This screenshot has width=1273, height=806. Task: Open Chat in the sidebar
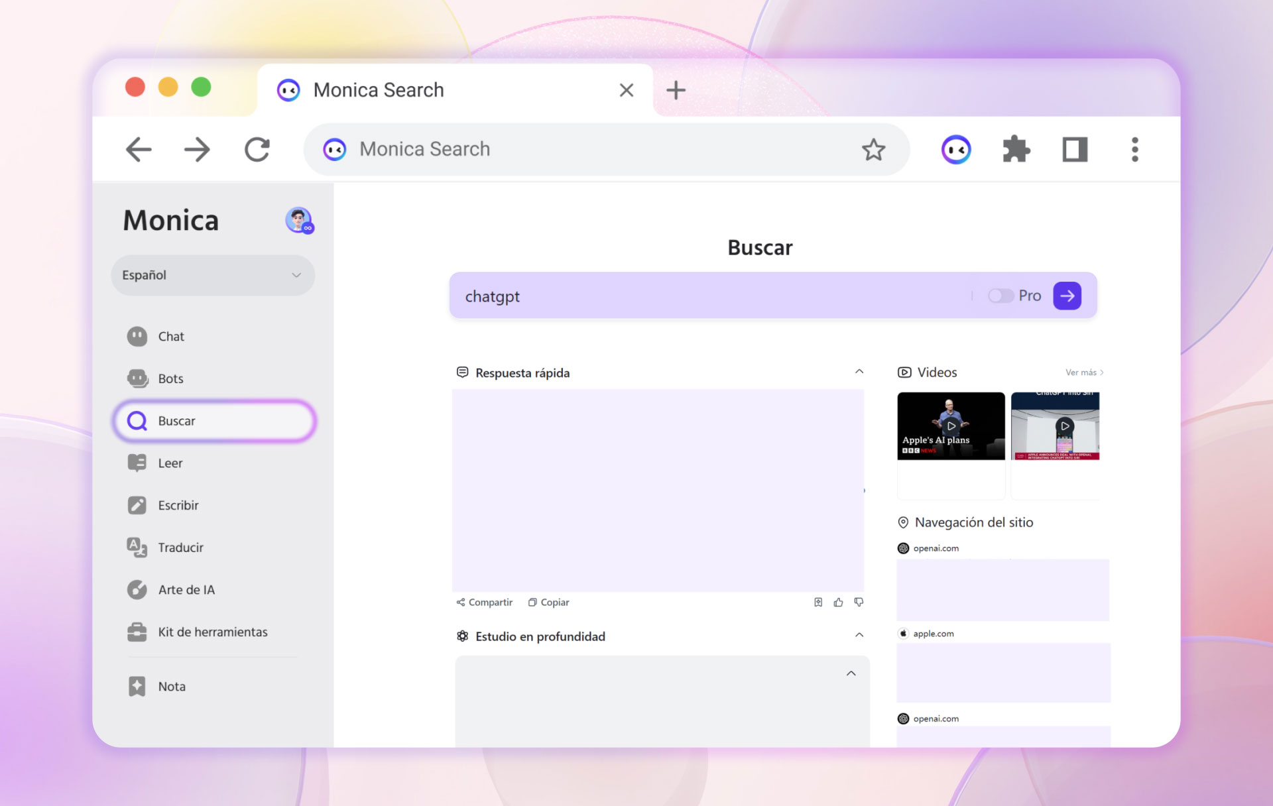(171, 337)
